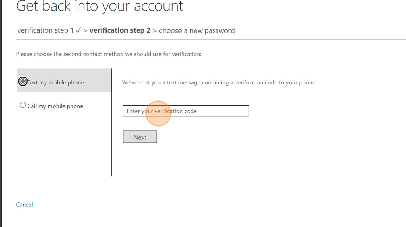Click the "Text my mobile phone" label text
This screenshot has height=227, width=406.
(x=56, y=82)
